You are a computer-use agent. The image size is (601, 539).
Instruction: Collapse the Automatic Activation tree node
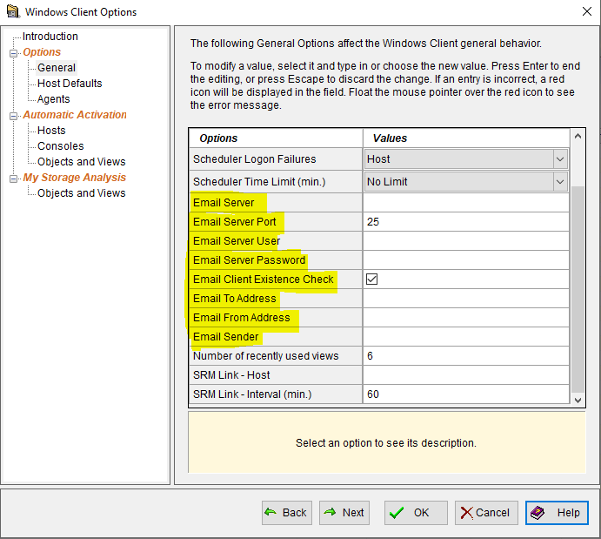pos(13,116)
